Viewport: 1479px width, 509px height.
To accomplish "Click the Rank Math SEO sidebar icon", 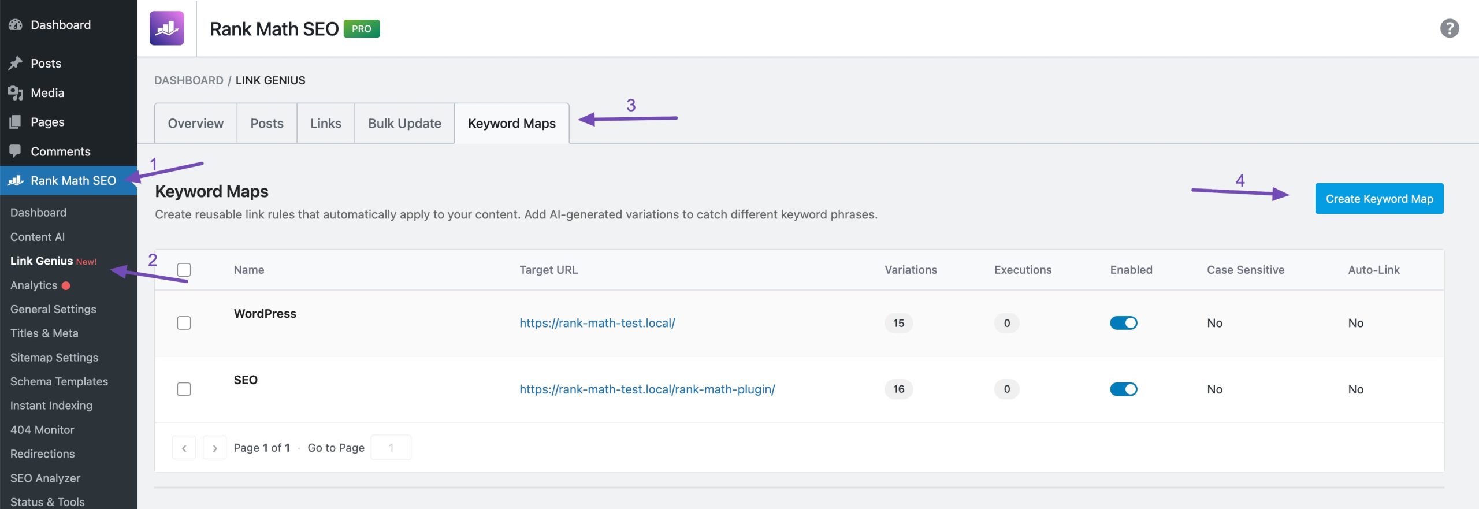I will click(x=16, y=180).
